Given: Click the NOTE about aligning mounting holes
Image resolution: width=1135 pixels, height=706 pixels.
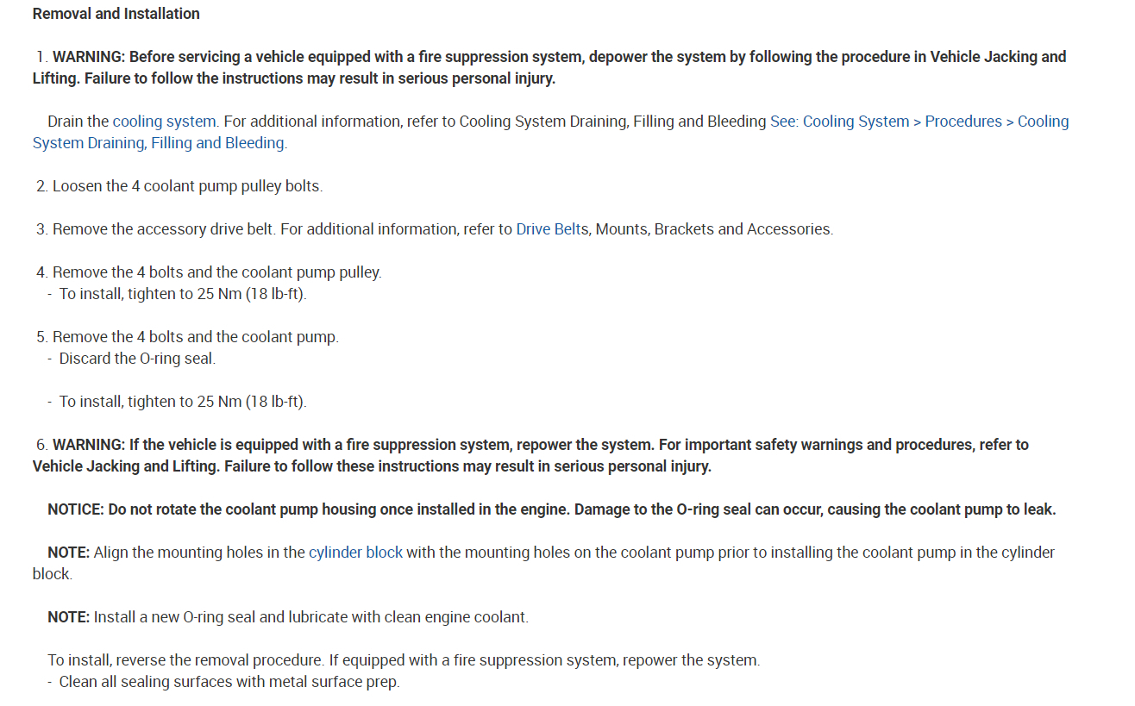Looking at the screenshot, I should 552,553.
